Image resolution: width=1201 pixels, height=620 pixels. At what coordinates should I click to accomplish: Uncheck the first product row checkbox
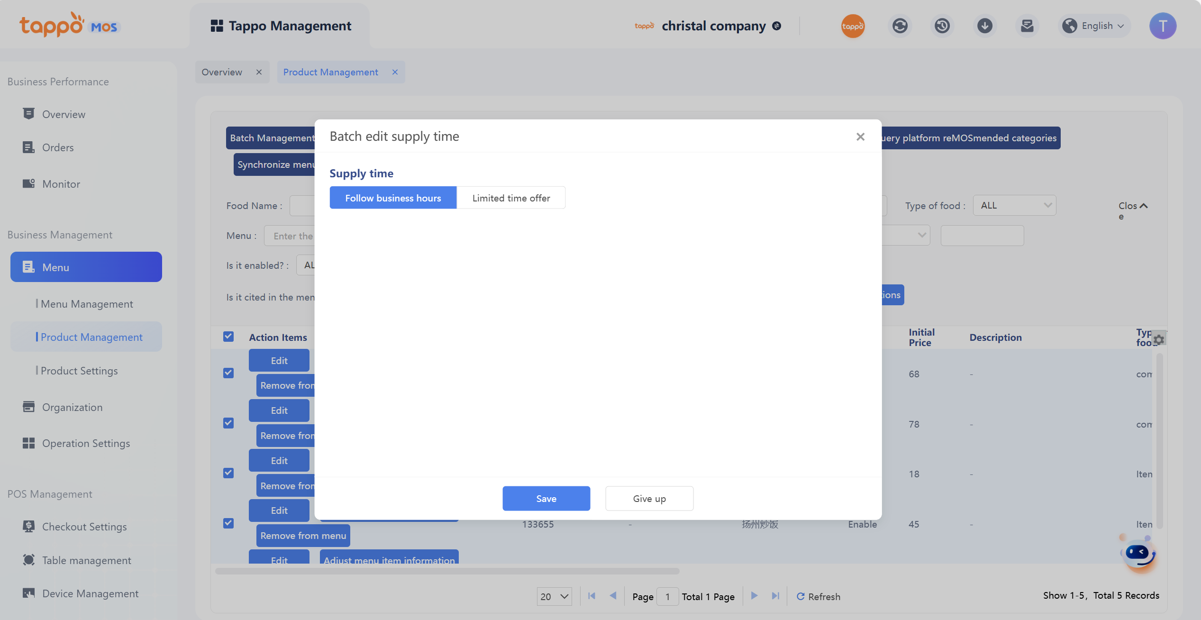click(228, 373)
